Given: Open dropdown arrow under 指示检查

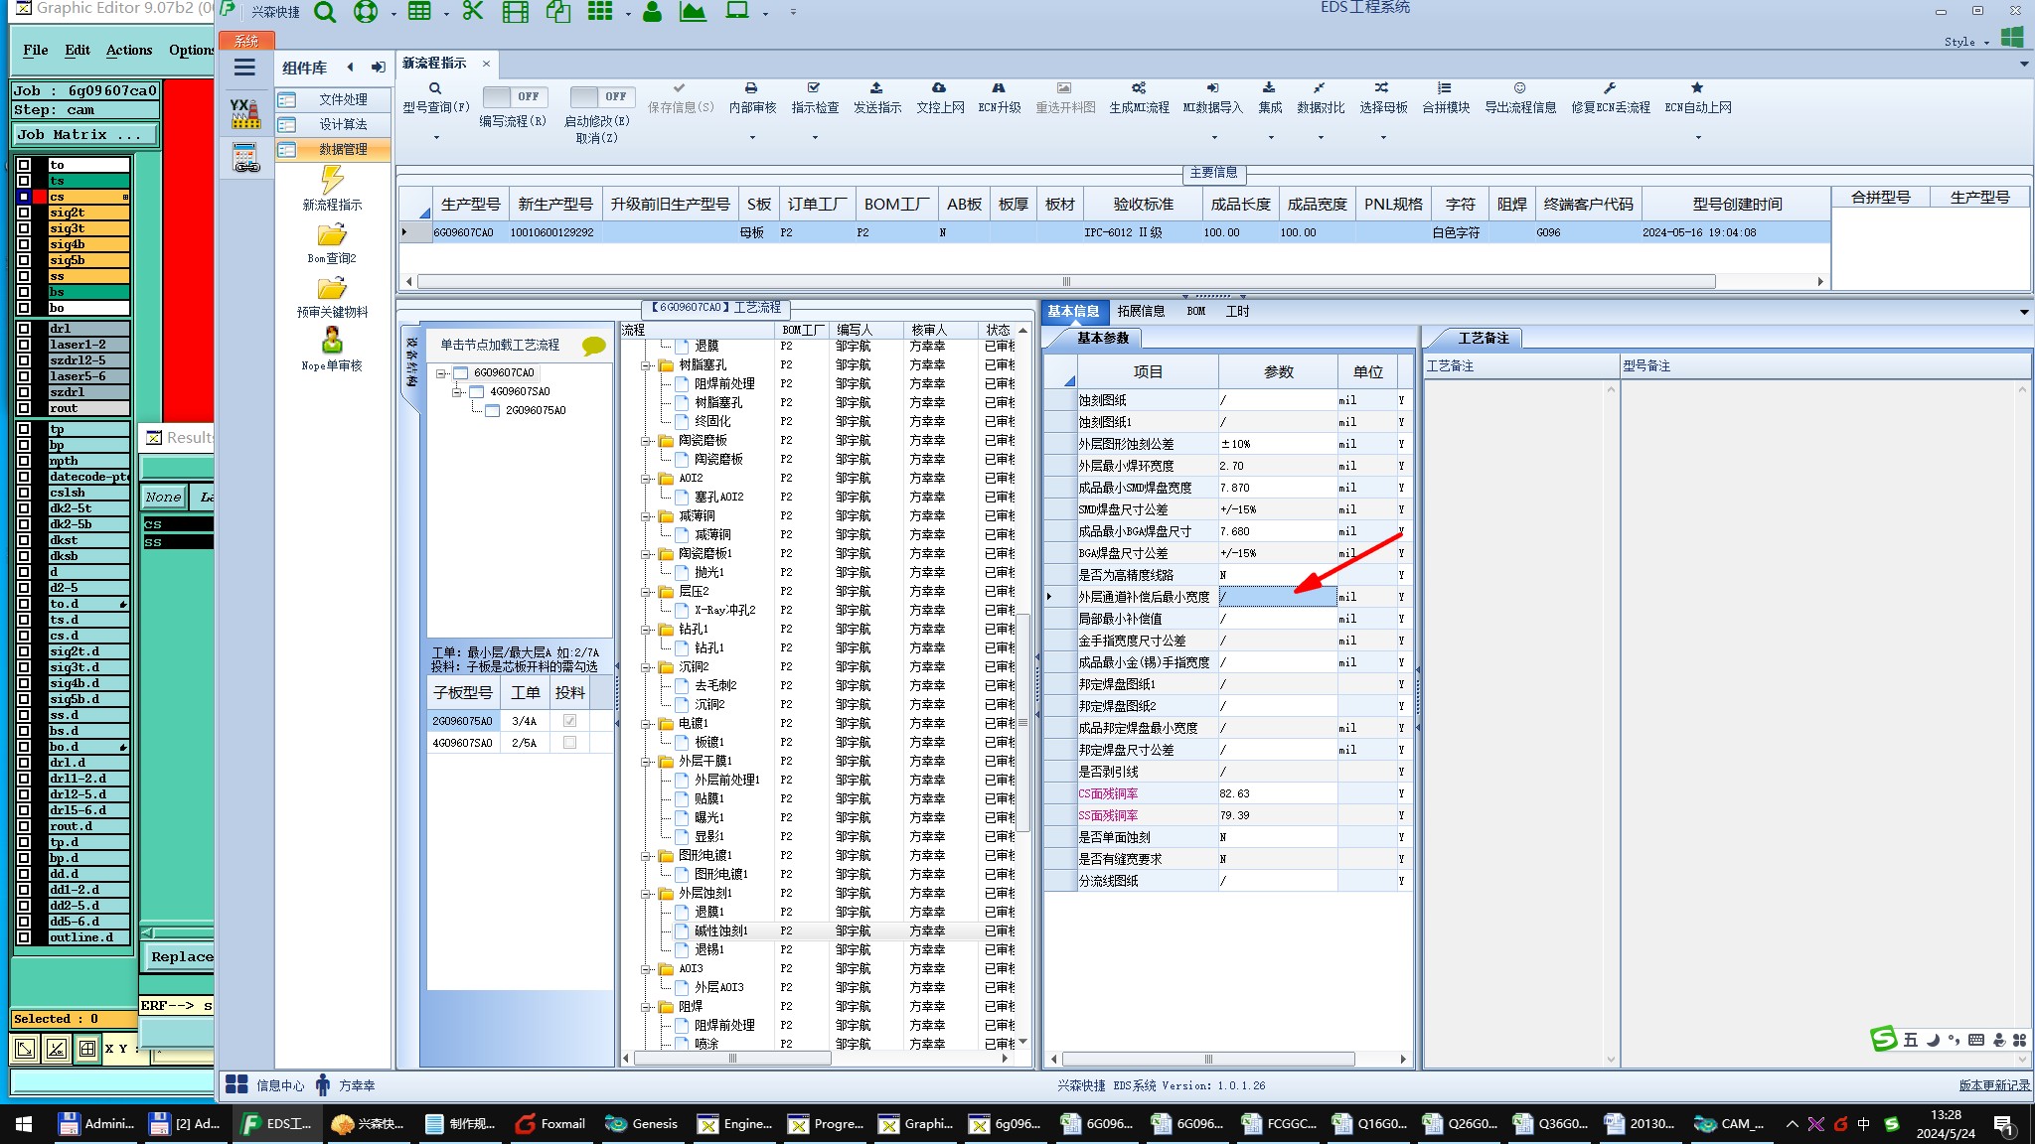Looking at the screenshot, I should click(x=815, y=137).
